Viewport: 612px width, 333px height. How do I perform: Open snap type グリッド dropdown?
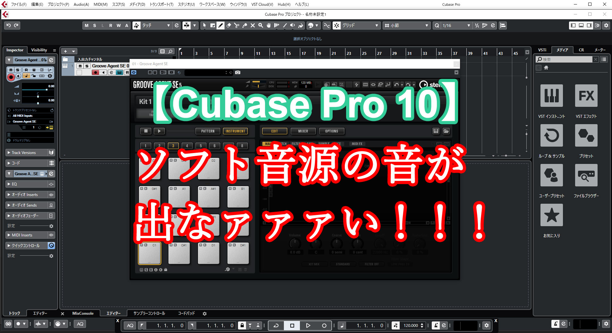coord(360,25)
